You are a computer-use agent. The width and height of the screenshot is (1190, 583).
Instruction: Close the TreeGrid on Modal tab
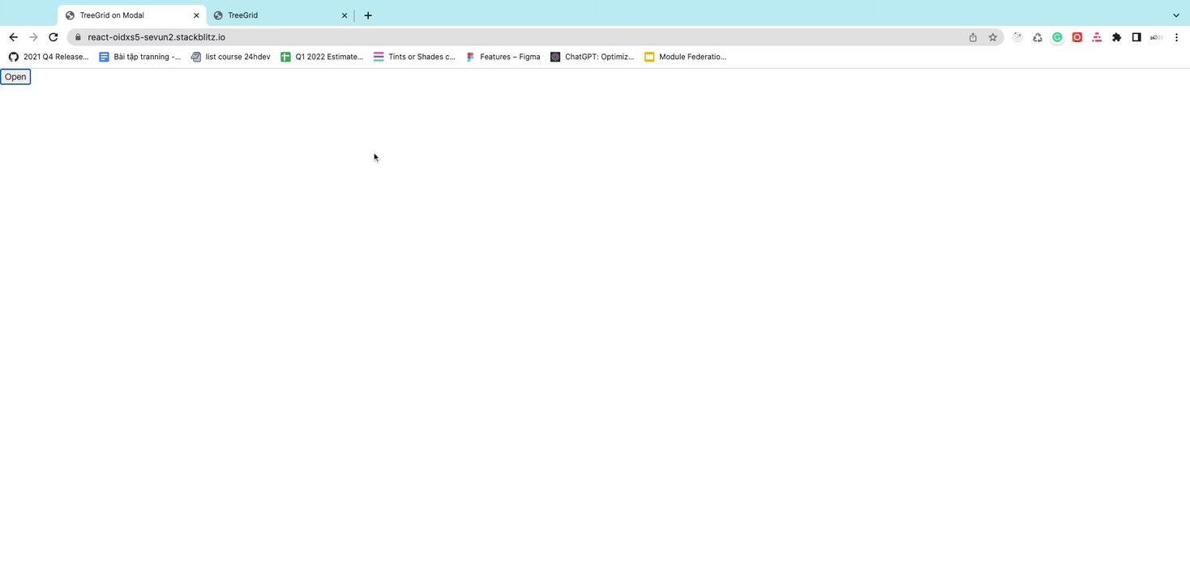pos(196,15)
